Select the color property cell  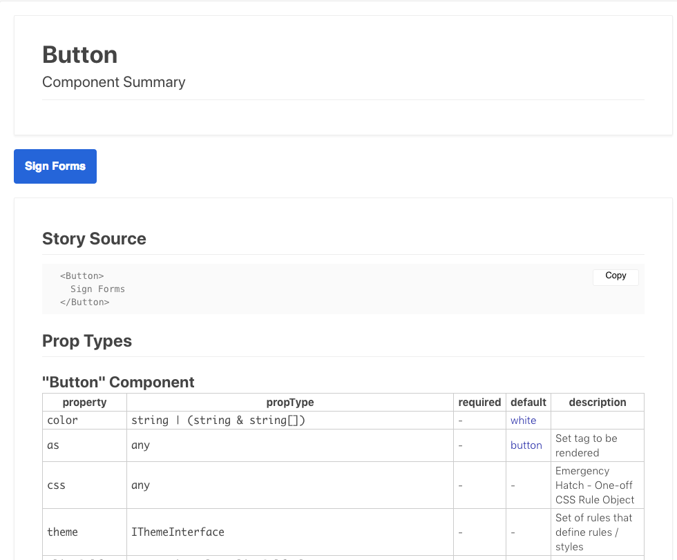[x=84, y=421]
